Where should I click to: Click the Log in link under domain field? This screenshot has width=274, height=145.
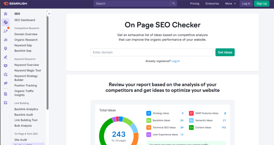tap(176, 61)
